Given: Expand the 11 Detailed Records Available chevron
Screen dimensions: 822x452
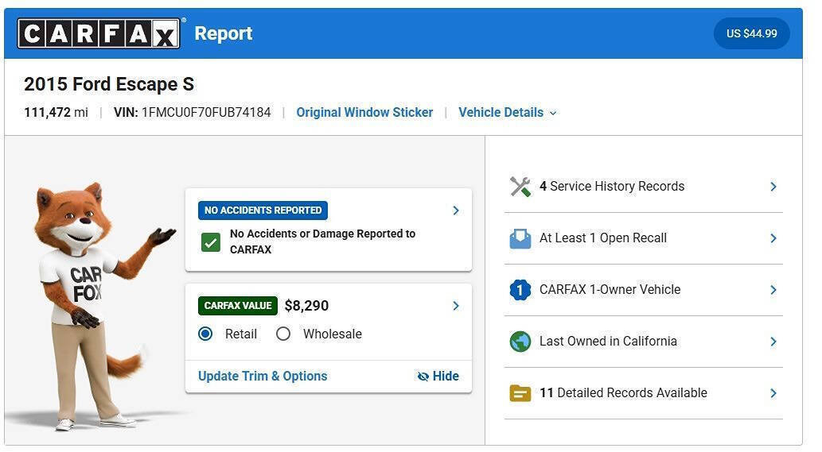Looking at the screenshot, I should coord(773,393).
